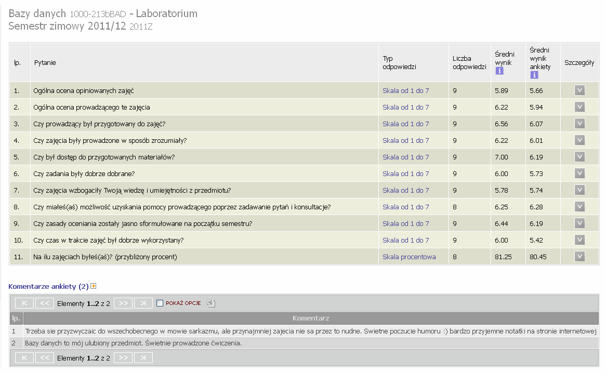Expand details for zajęcia wzbogaciły Twoją wiedzę
Viewport: 606px width, 374px height.
pyautogui.click(x=579, y=190)
